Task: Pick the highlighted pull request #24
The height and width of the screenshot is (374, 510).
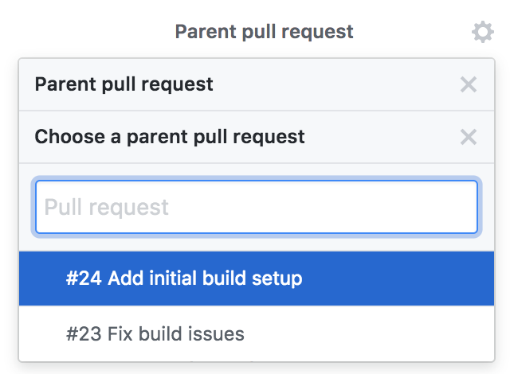Action: [x=184, y=279]
